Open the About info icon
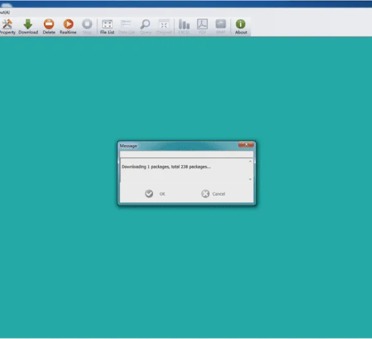 pyautogui.click(x=241, y=25)
